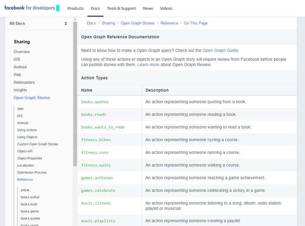305x226 pixels.
Task: Click the sidebar scrollbar up arrow
Action: [75, 19]
